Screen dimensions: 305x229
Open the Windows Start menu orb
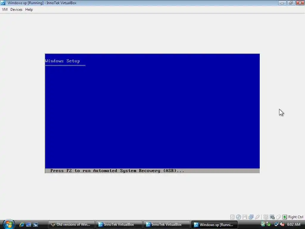(x=9, y=224)
